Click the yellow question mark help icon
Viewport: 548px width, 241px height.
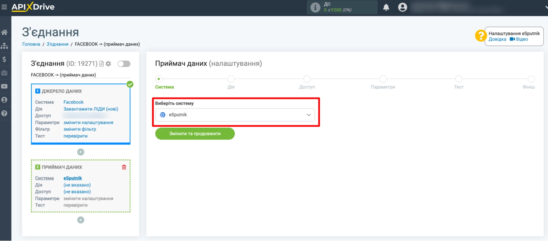(x=481, y=36)
